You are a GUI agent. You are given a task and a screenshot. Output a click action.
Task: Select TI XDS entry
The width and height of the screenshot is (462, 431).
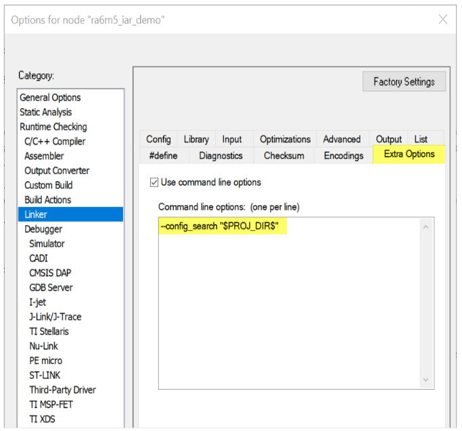pos(42,419)
